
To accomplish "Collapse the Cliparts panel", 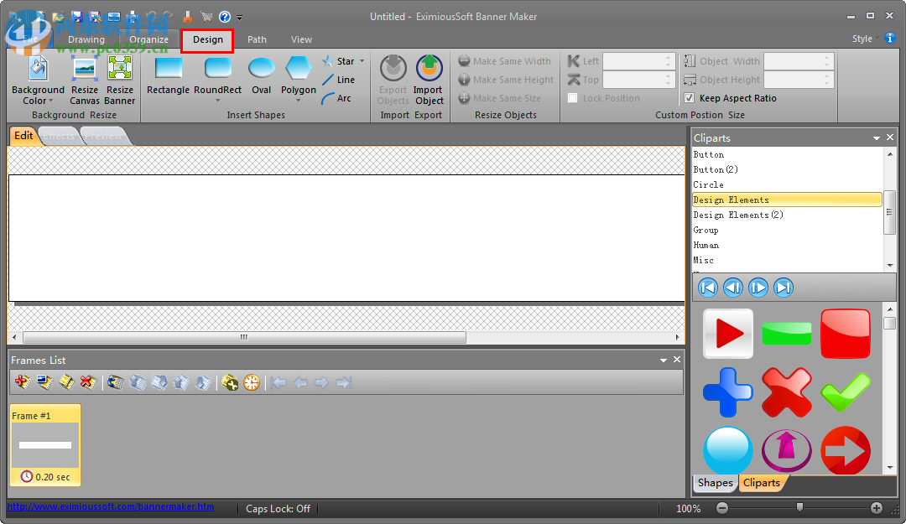I will (x=876, y=137).
